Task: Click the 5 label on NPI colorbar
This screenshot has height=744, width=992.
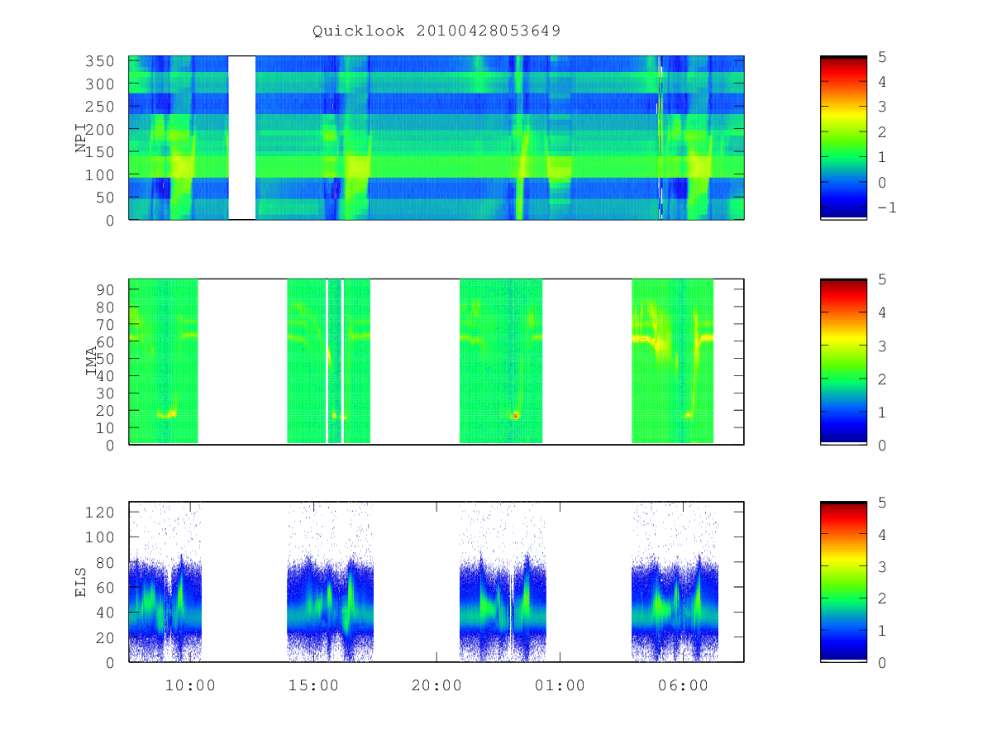Action: tap(881, 56)
